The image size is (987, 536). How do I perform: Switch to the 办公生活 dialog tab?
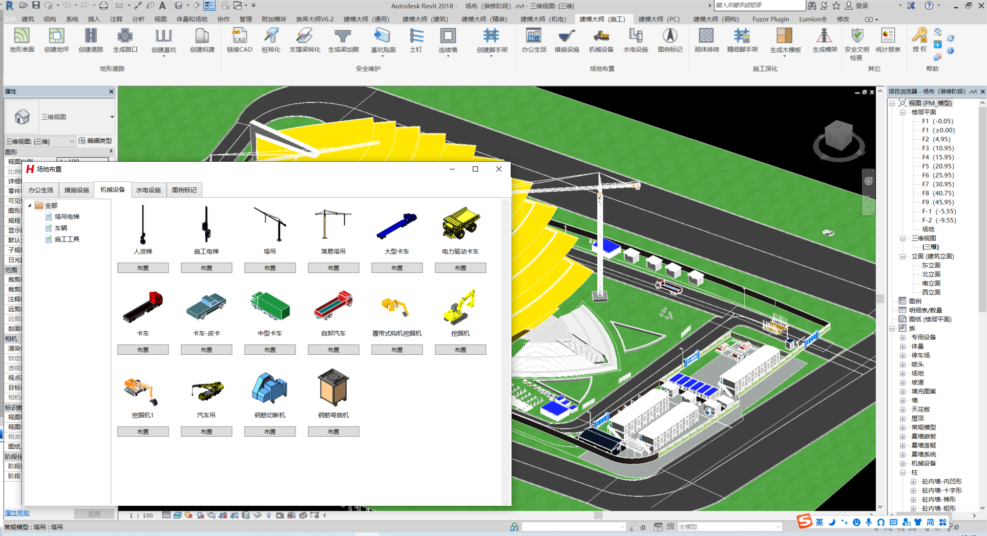[41, 190]
